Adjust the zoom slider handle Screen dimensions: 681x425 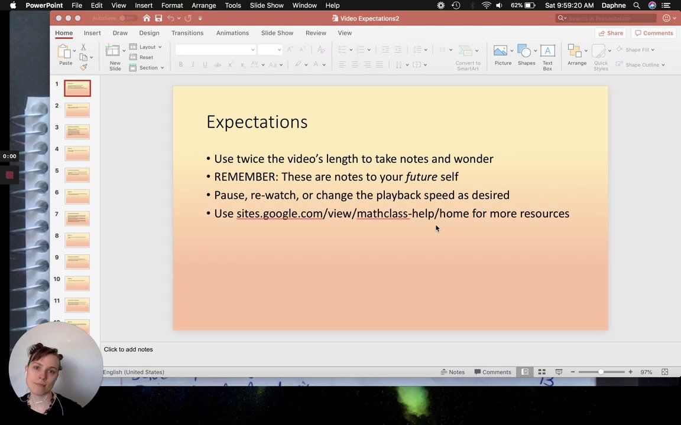[x=601, y=372]
